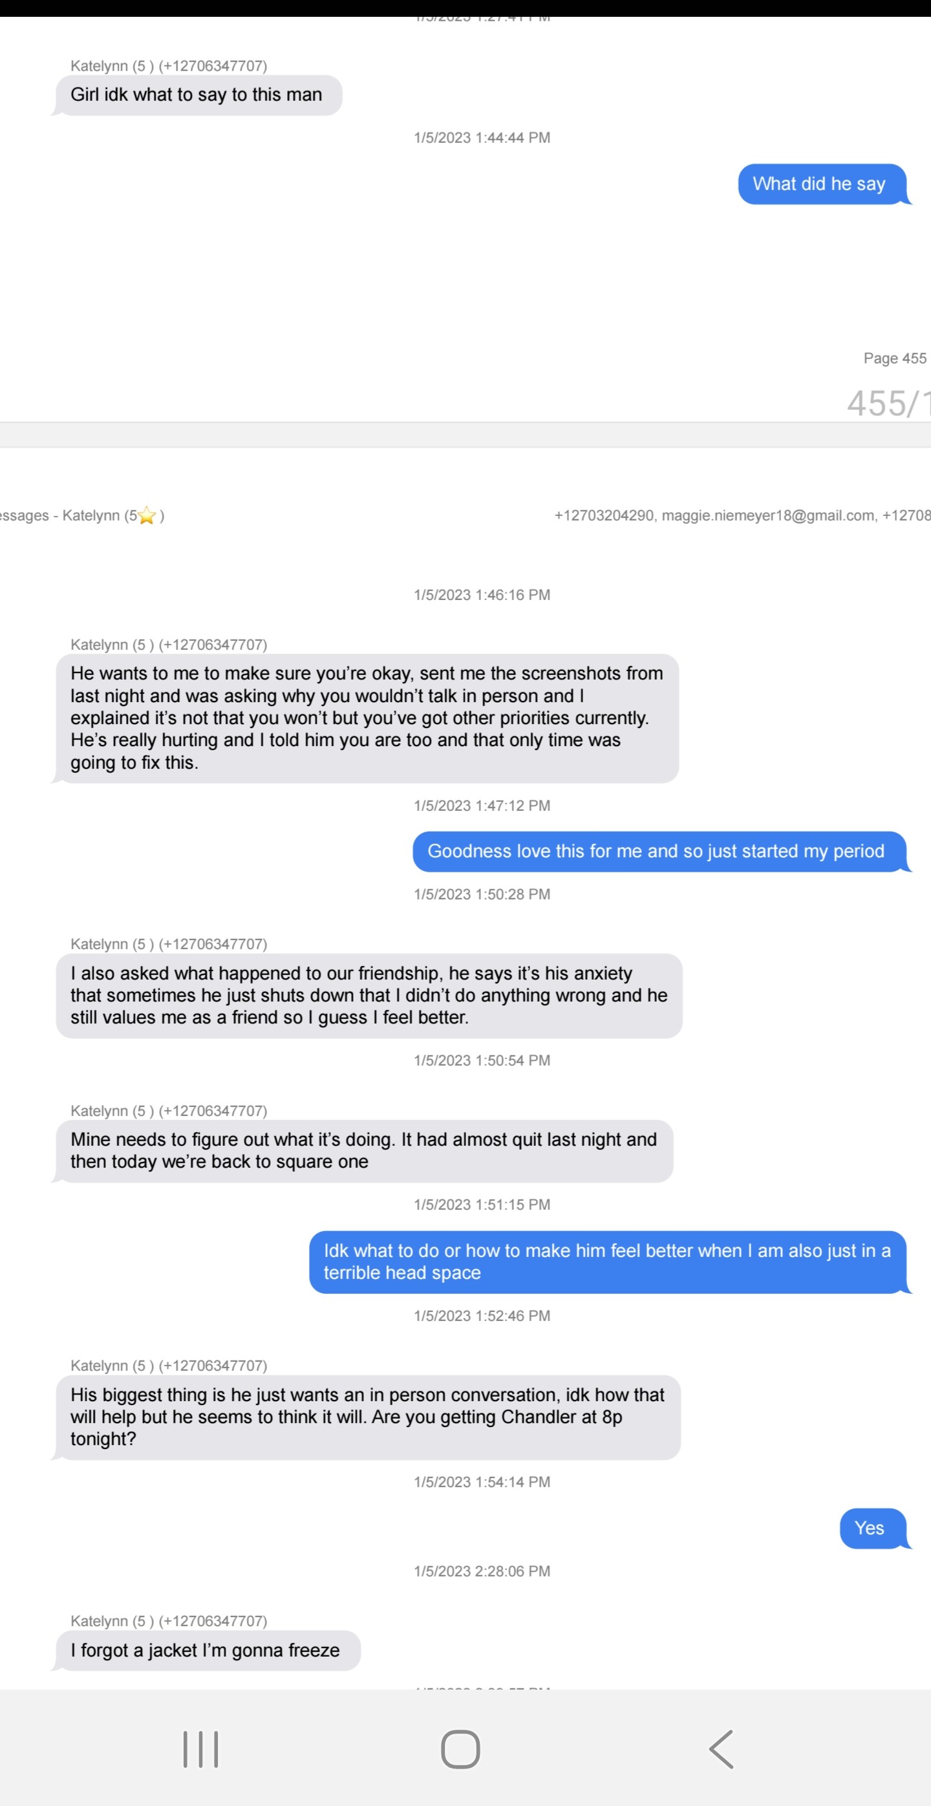
Task: Tap the "Girl idk what to say" message
Action: click(x=197, y=94)
